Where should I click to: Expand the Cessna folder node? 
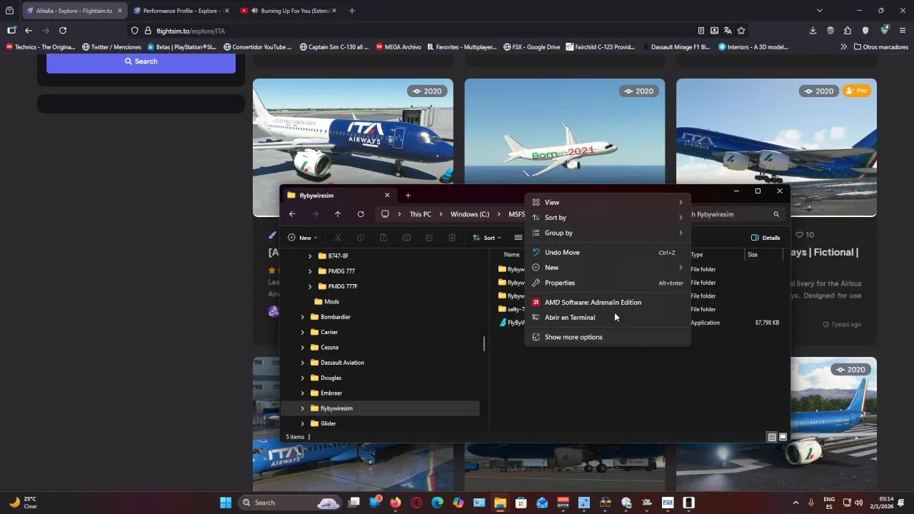pos(302,348)
